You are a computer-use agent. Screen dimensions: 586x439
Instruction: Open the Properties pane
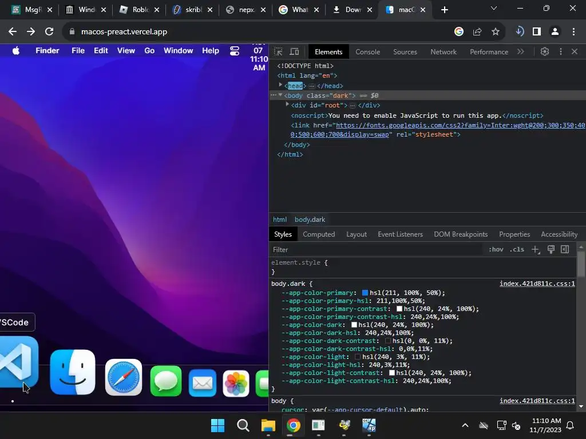tap(514, 234)
